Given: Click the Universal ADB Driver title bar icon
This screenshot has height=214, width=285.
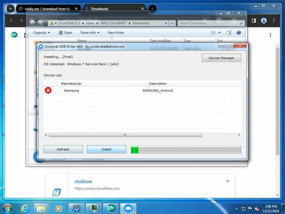Looking at the screenshot, I should coord(41,47).
